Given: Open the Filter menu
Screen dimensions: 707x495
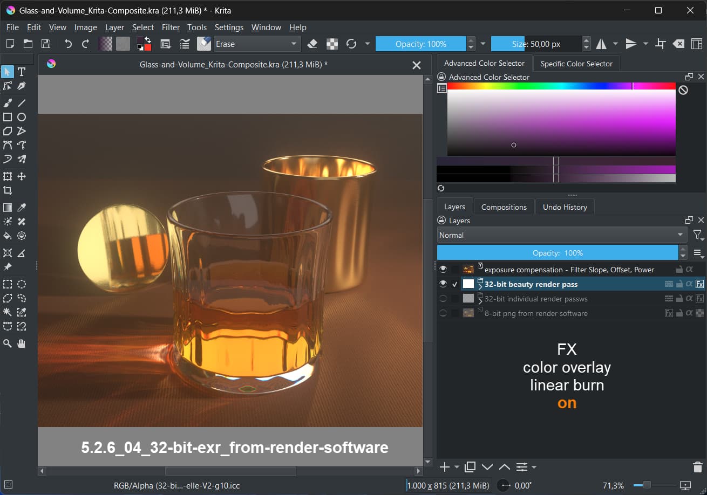Looking at the screenshot, I should pos(171,27).
